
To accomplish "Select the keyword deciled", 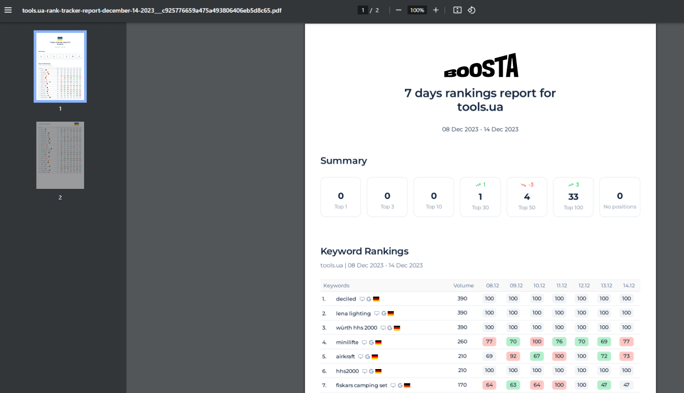I will pyautogui.click(x=346, y=299).
